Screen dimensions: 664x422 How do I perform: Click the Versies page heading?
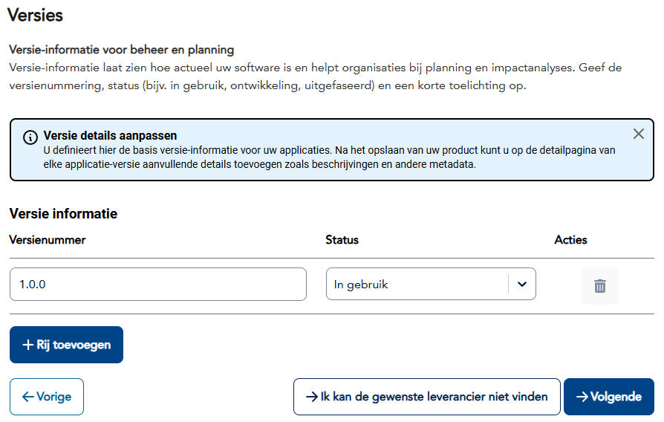pos(35,16)
